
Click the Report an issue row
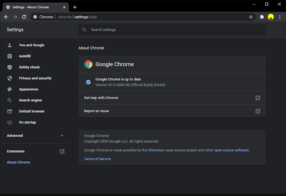pos(172,111)
